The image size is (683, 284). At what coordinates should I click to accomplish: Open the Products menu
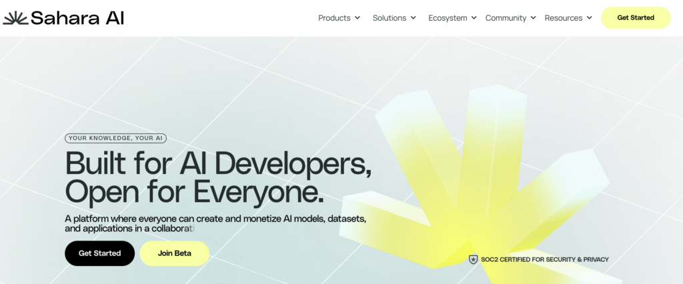[x=334, y=18]
